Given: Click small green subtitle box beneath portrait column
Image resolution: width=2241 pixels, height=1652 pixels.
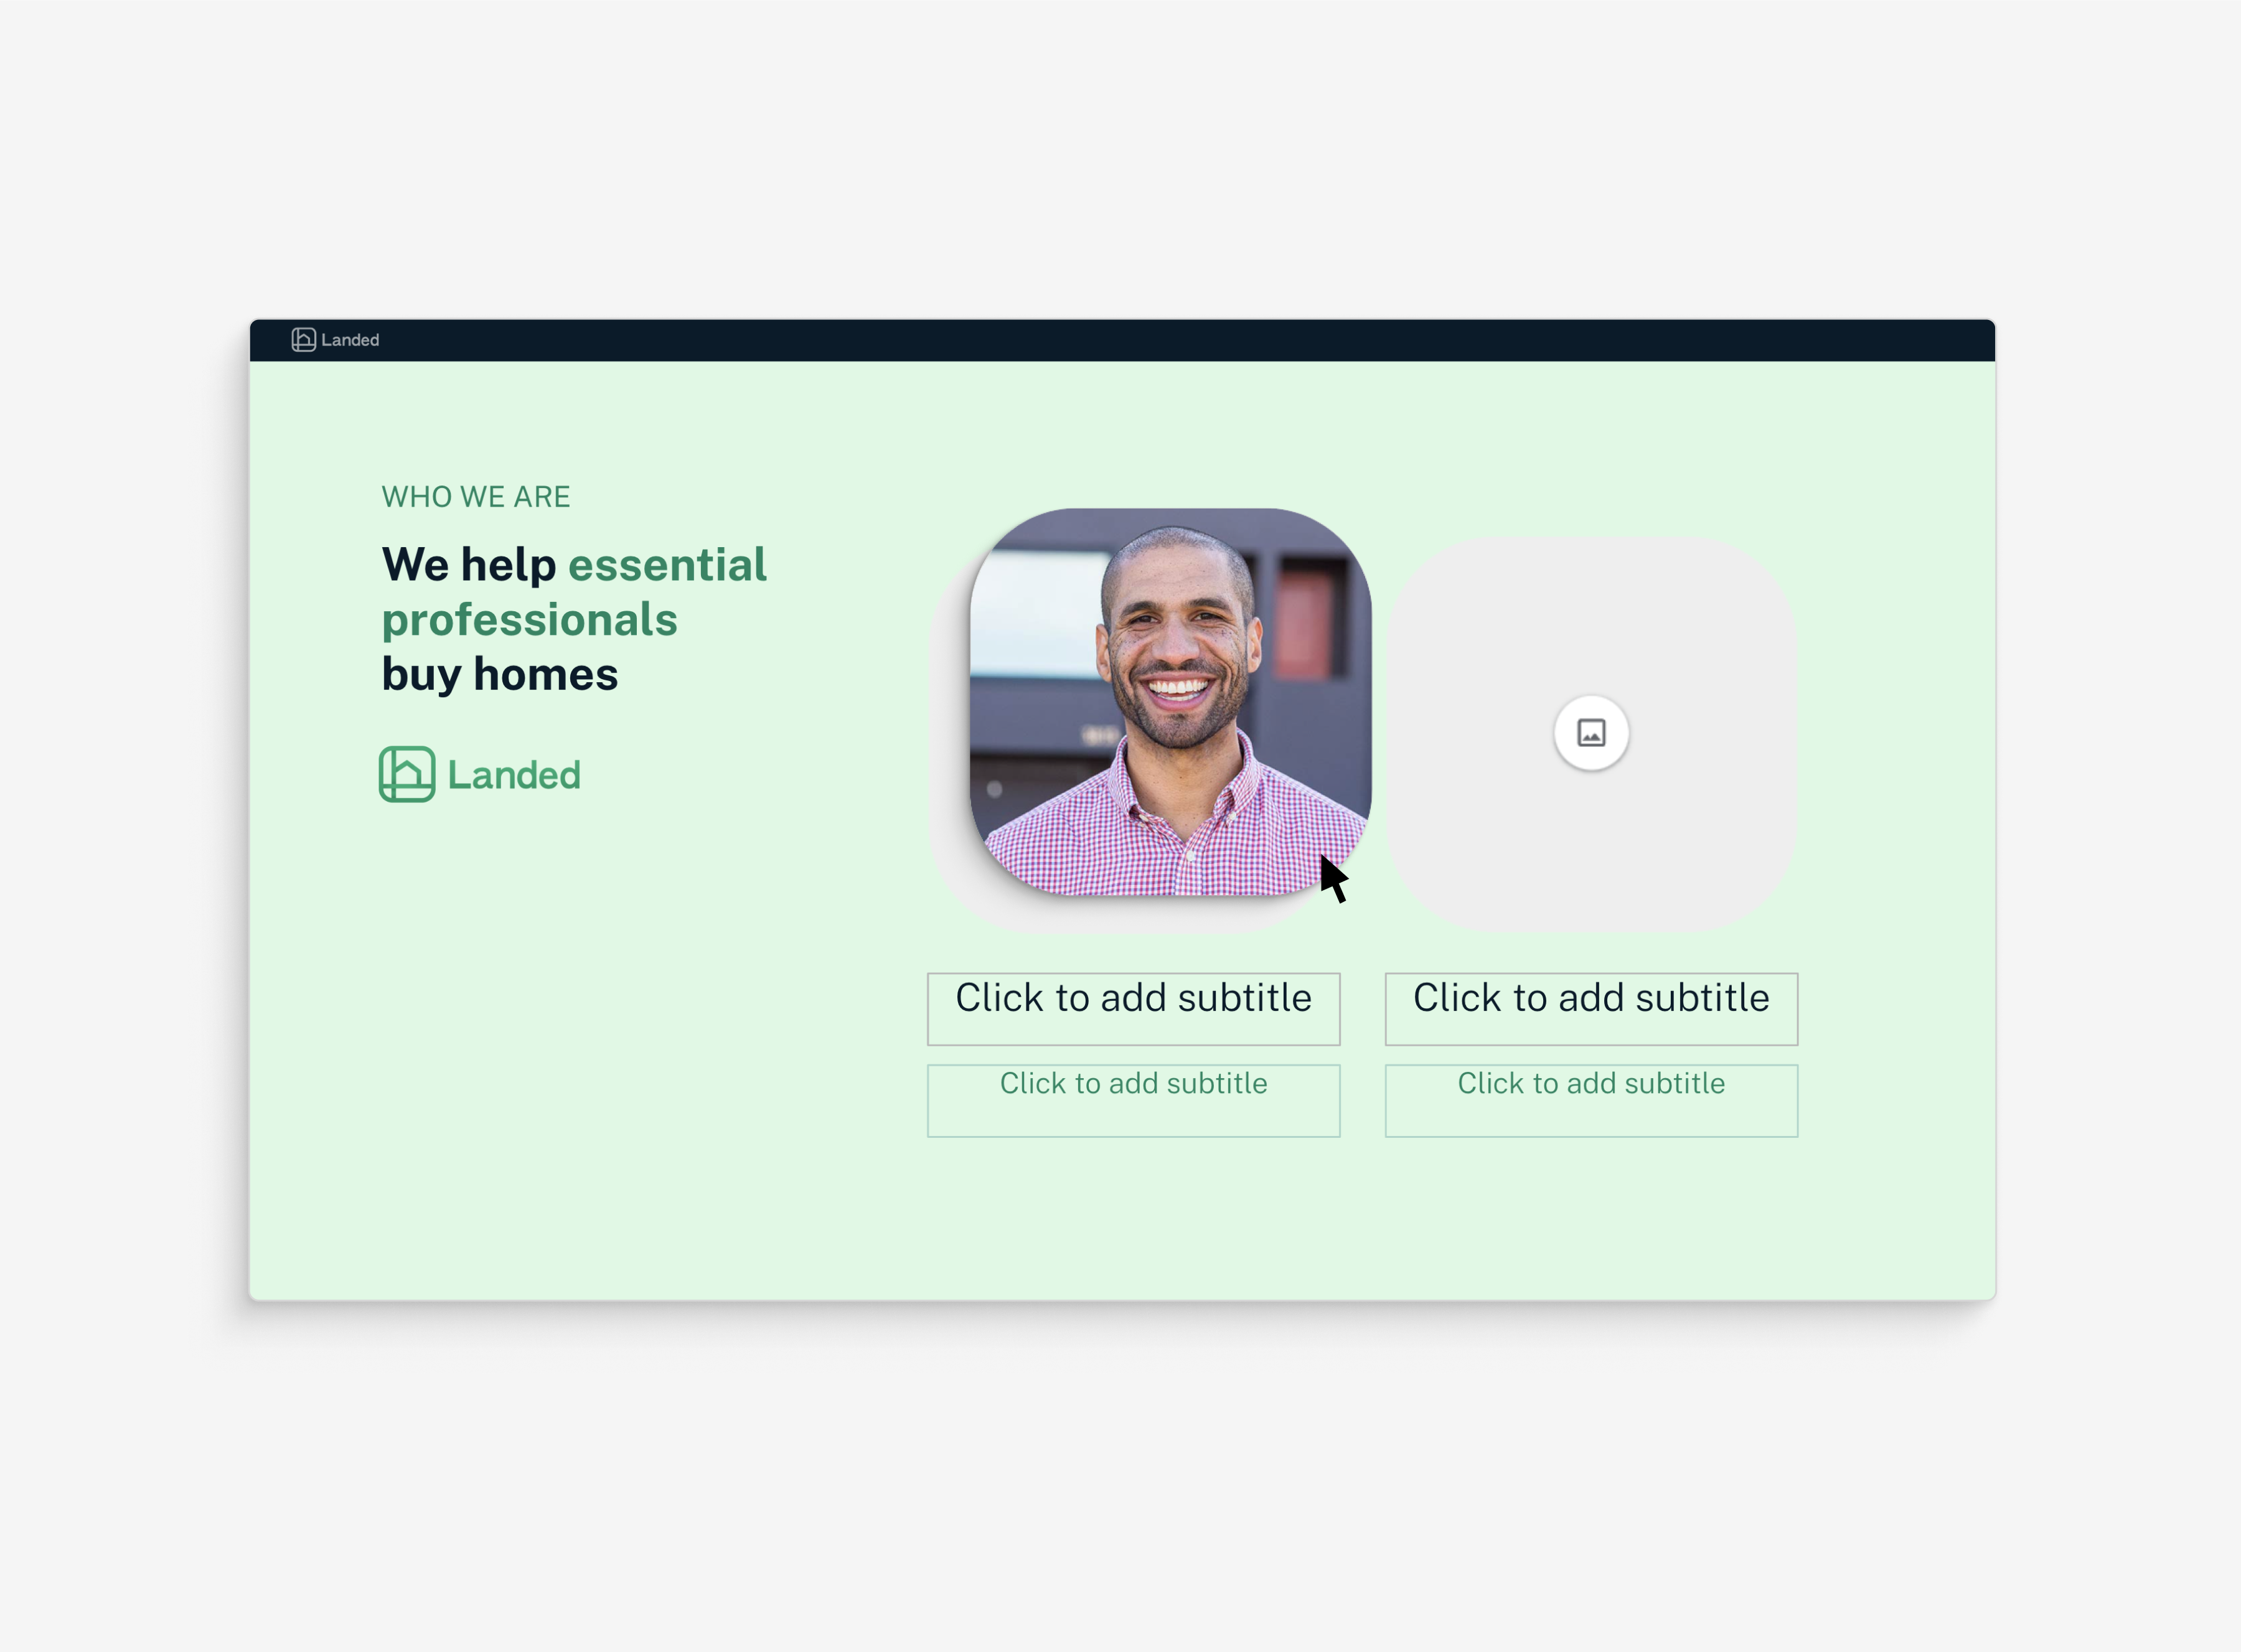Looking at the screenshot, I should click(x=1133, y=1100).
